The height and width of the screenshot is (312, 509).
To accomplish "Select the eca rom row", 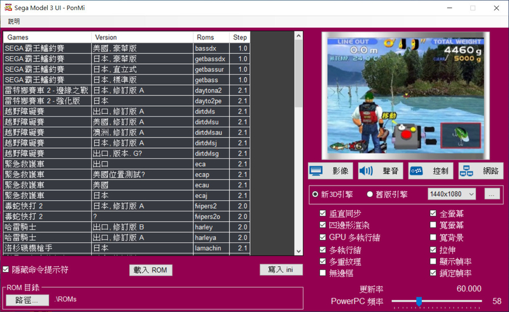I will (x=127, y=164).
